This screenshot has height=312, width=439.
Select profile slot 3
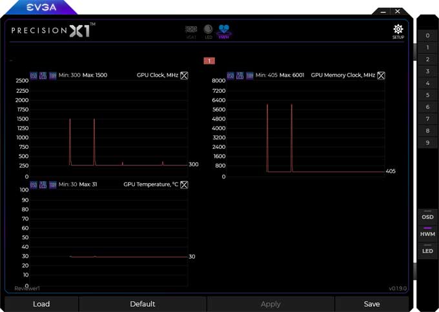(x=427, y=72)
